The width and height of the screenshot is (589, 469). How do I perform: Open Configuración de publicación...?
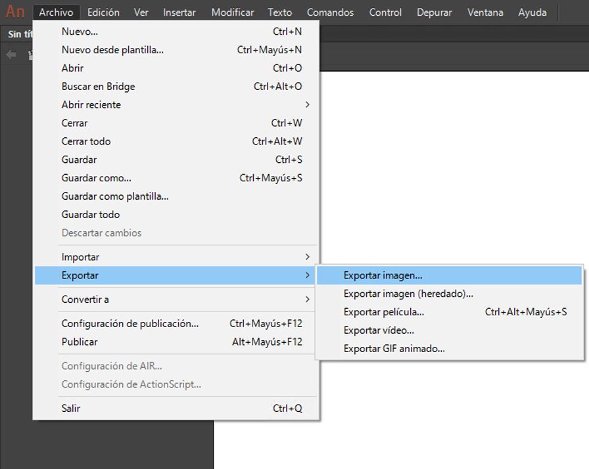click(x=176, y=323)
